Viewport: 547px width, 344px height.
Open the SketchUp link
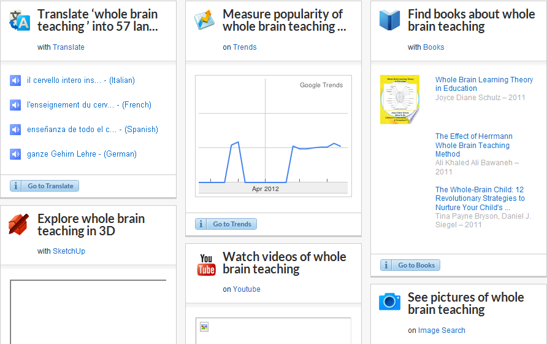click(x=69, y=251)
